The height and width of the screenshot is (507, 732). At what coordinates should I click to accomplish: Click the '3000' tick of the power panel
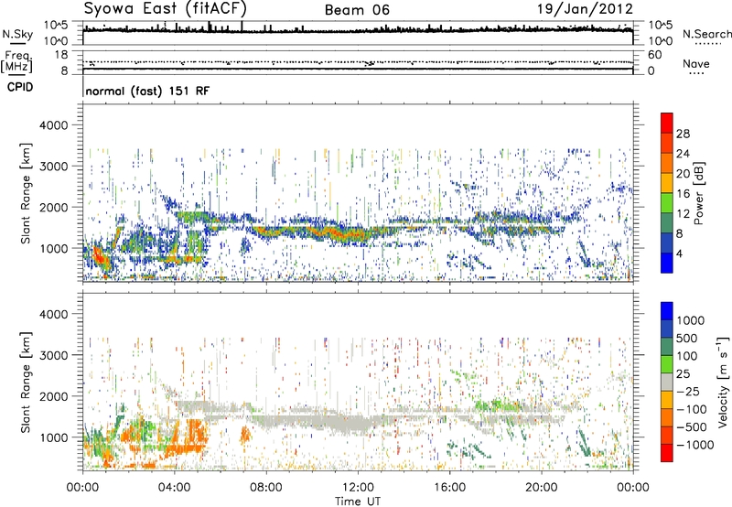coord(53,167)
